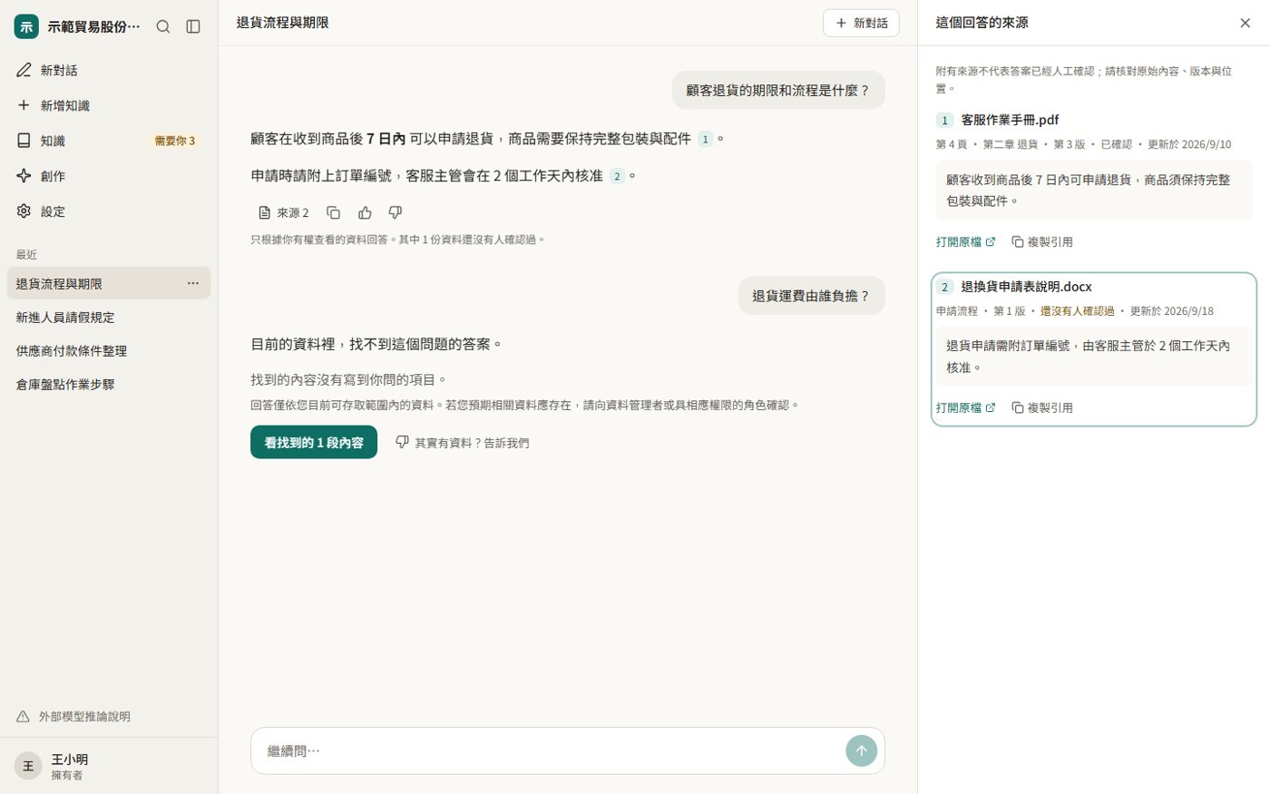Click the send arrow button
Image resolution: width=1270 pixels, height=794 pixels.
click(862, 750)
